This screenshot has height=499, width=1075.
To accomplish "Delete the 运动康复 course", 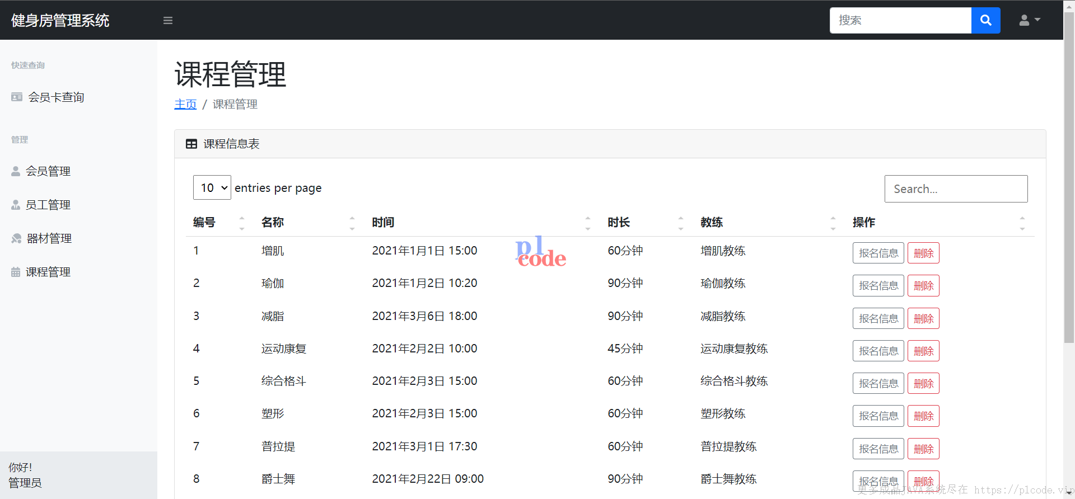I will 923,351.
